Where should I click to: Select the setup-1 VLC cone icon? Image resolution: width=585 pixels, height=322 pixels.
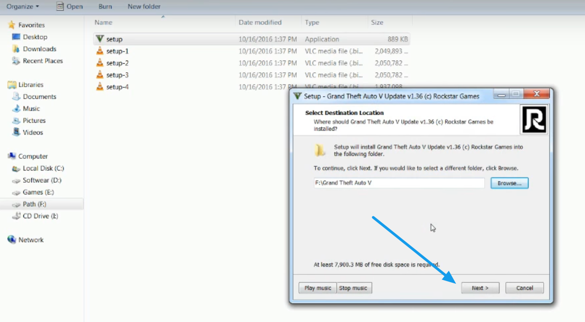100,51
